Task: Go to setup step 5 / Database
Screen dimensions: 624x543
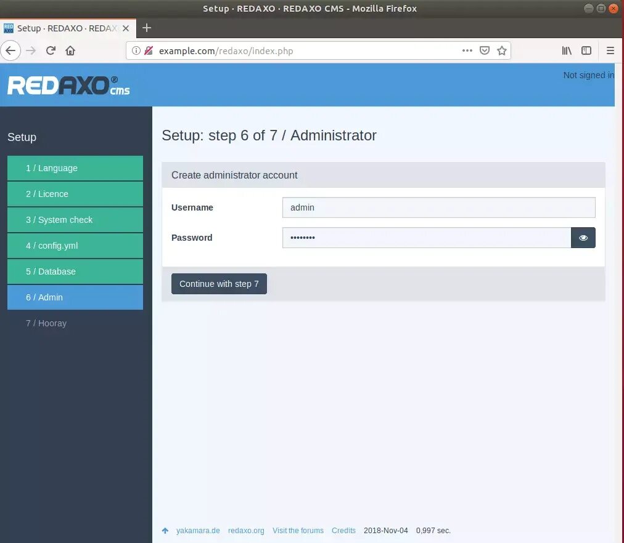Action: (75, 271)
